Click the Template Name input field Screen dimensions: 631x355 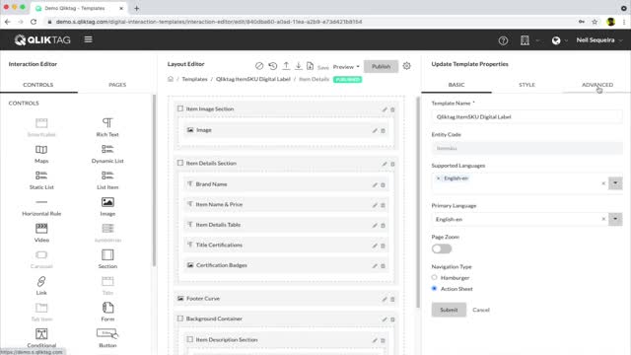coord(526,116)
